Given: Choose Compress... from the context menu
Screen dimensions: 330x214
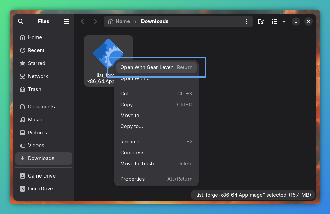Looking at the screenshot, I should coord(156,153).
